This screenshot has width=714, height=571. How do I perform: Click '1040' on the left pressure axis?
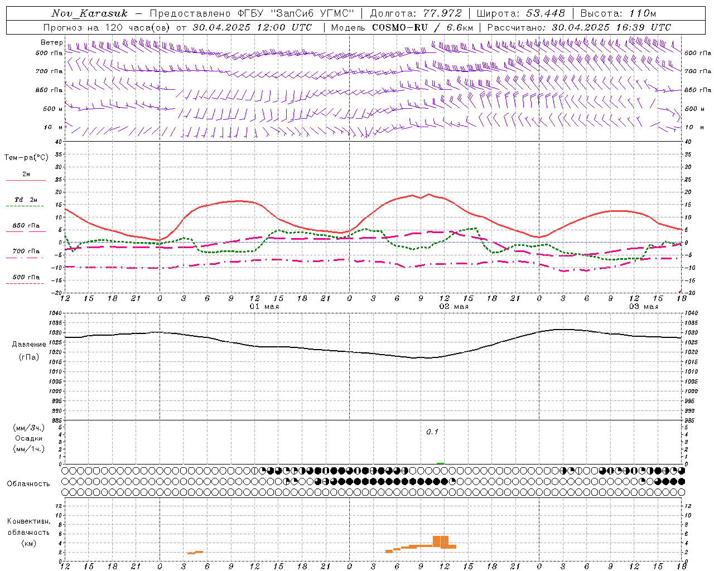coord(55,313)
